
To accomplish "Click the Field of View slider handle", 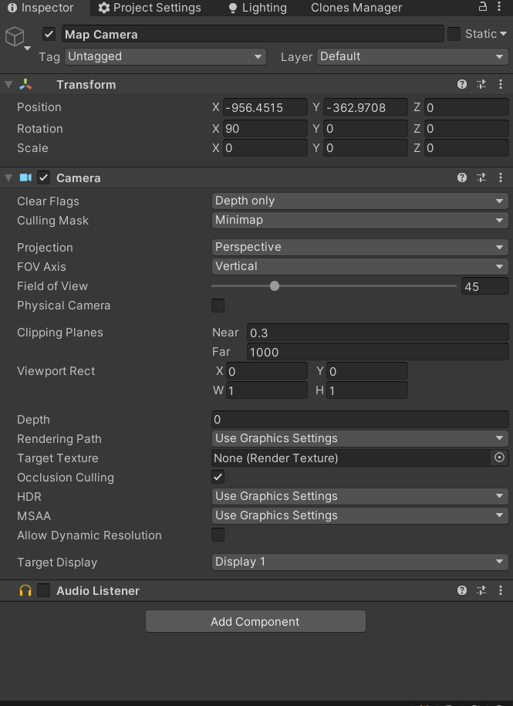I will 275,285.
